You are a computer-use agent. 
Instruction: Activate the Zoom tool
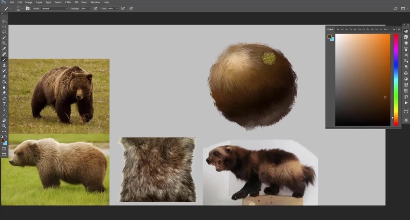4,126
